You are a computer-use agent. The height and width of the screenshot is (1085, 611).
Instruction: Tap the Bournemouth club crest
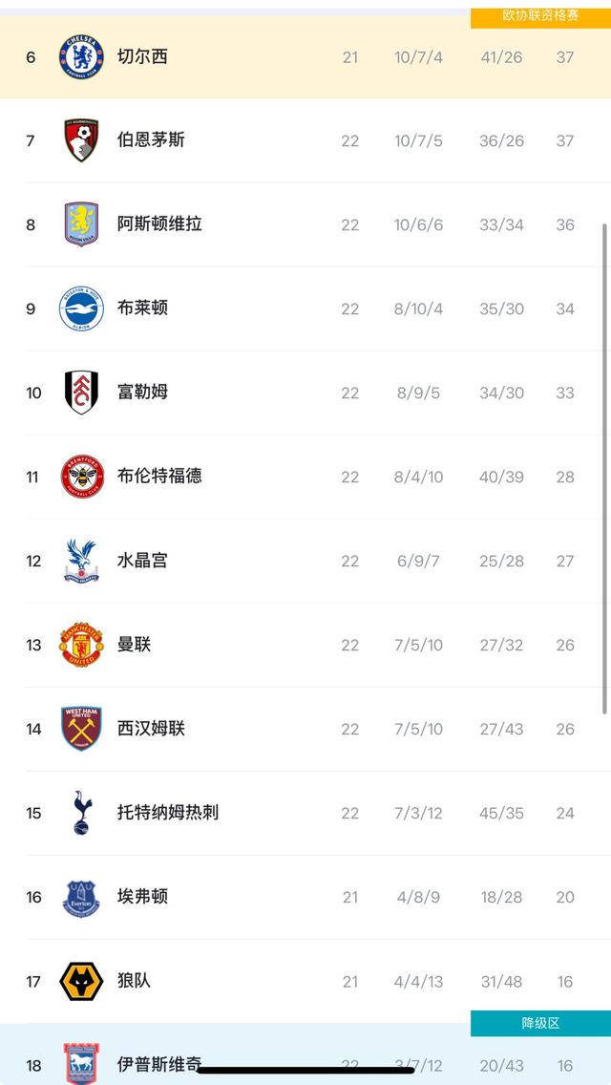(x=82, y=140)
